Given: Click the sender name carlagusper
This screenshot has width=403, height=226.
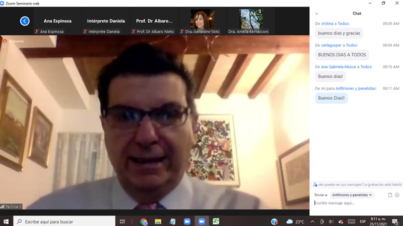Looking at the screenshot, I should (x=331, y=45).
